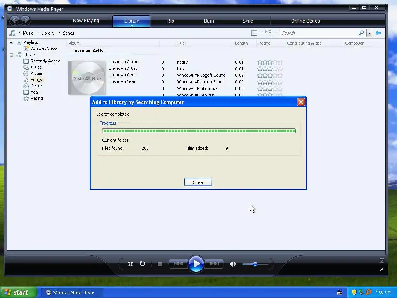Adjust the volume slider
Screen dimensions: 397x298
(255, 264)
